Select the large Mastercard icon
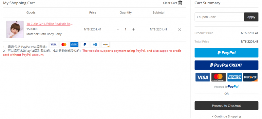This screenshot has height=119, width=262. click(x=218, y=77)
